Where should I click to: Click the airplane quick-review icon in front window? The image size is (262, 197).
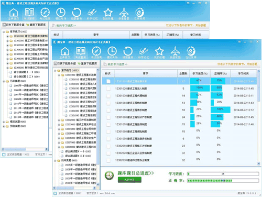coord(175,52)
